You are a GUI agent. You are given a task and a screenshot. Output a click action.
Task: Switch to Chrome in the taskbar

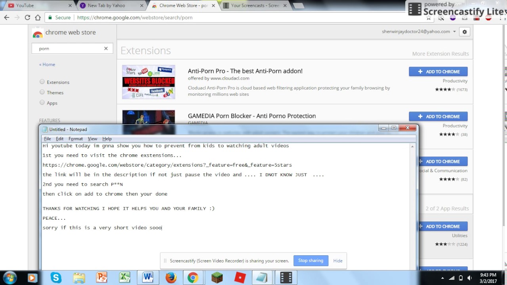(x=193, y=278)
